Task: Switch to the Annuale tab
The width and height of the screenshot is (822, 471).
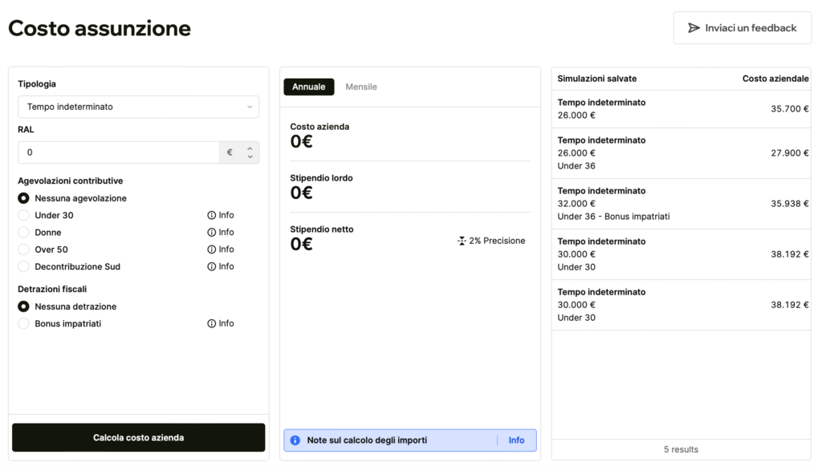Action: 308,87
